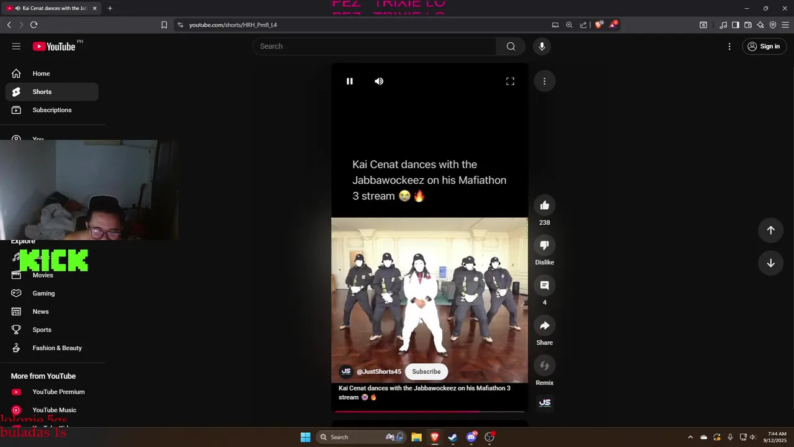794x447 pixels.
Task: Enter fullscreen on the Short
Action: coord(510,81)
